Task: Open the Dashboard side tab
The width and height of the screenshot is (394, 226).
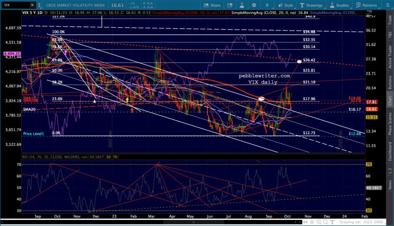Action: click(x=389, y=151)
